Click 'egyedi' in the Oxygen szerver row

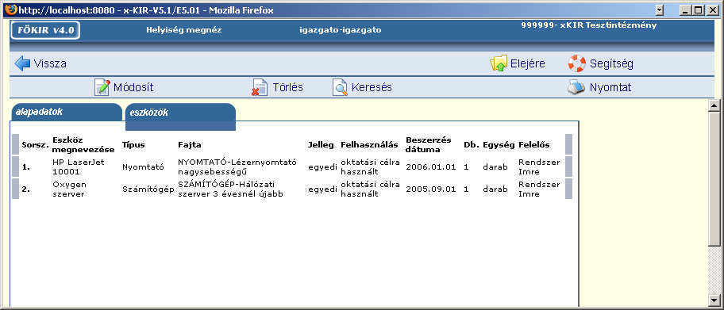[323, 189]
